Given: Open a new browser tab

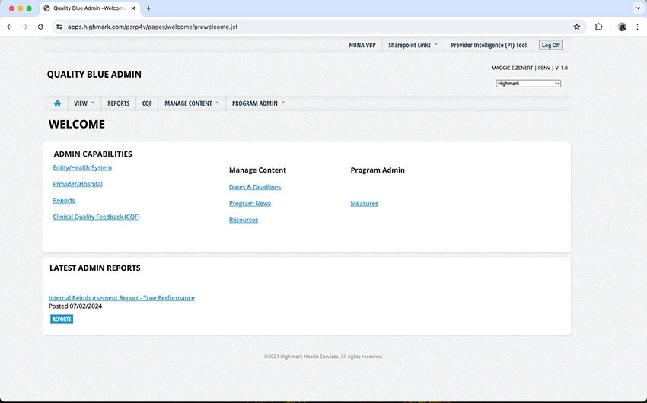Looking at the screenshot, I should 148,8.
